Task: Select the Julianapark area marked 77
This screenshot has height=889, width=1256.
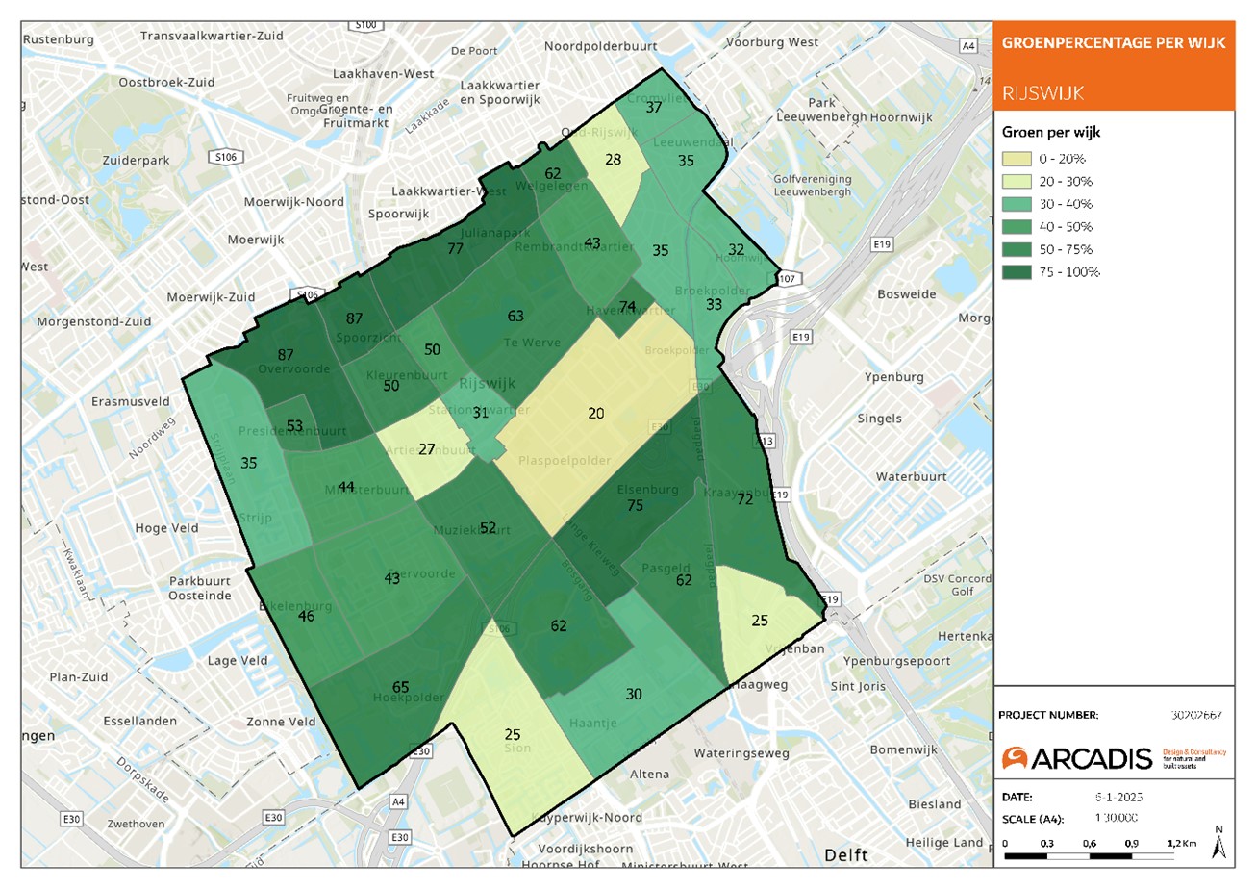Action: pyautogui.click(x=456, y=248)
